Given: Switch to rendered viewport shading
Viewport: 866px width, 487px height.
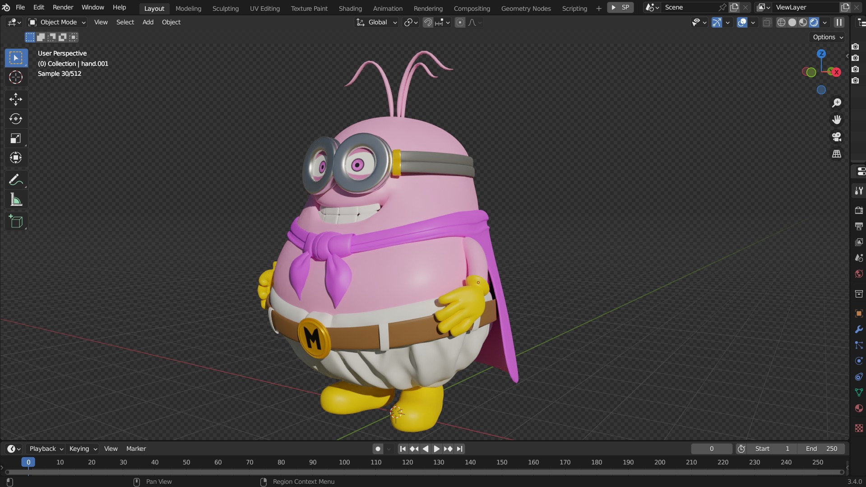Looking at the screenshot, I should (x=814, y=22).
